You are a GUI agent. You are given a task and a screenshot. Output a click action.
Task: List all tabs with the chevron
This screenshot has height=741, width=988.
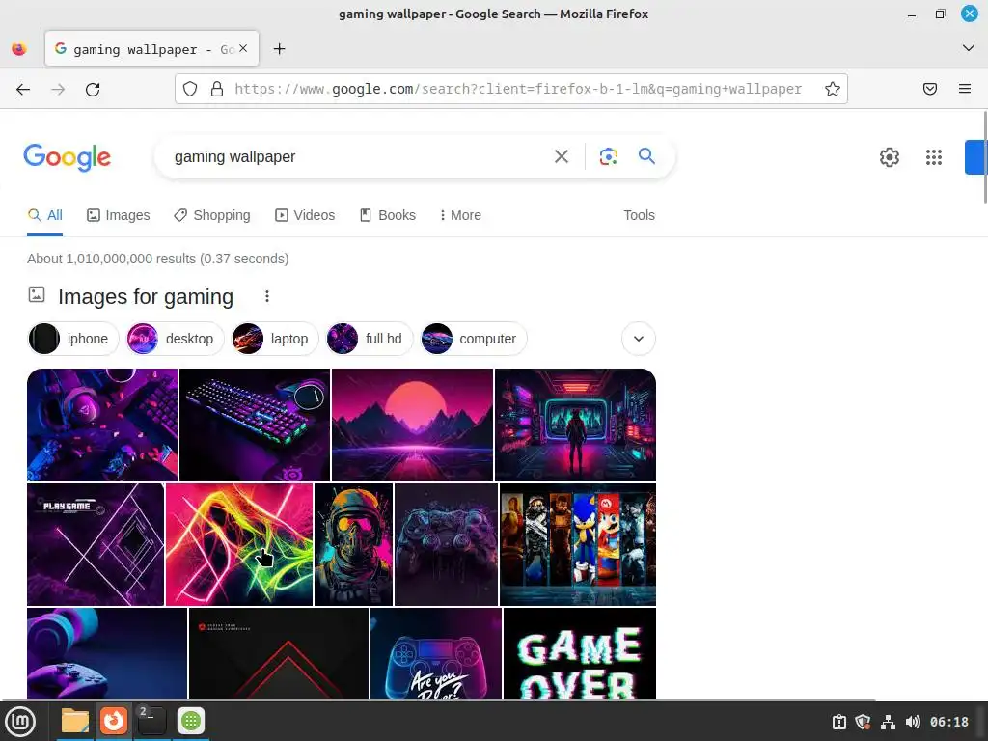pos(969,48)
